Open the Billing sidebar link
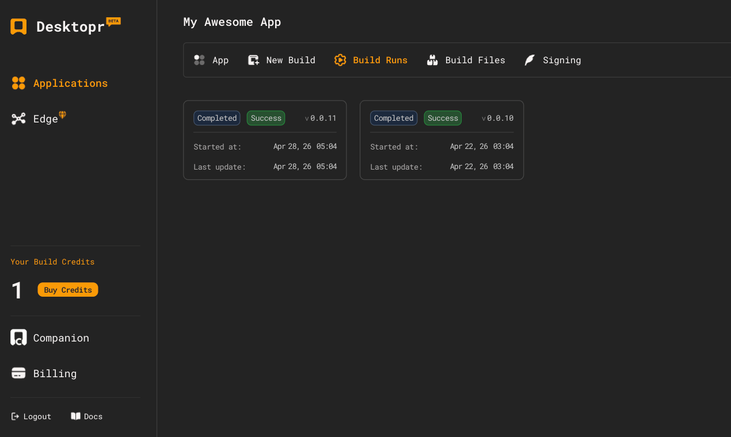This screenshot has height=437, width=731. [55, 374]
